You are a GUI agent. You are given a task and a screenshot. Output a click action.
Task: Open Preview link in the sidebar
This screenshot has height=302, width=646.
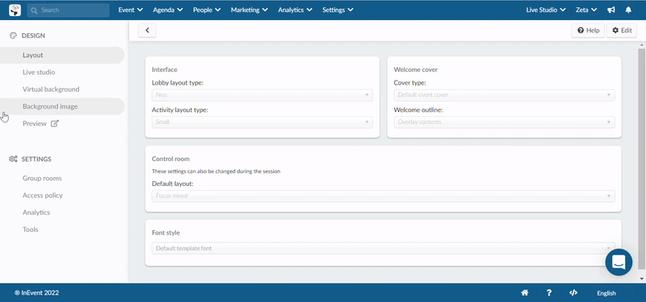point(35,123)
